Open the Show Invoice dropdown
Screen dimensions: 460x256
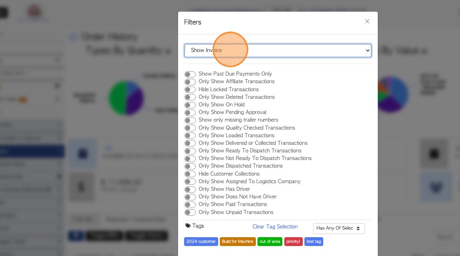tap(278, 50)
